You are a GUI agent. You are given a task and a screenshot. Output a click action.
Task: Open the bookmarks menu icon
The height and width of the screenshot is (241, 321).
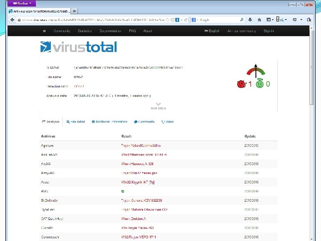270,20
